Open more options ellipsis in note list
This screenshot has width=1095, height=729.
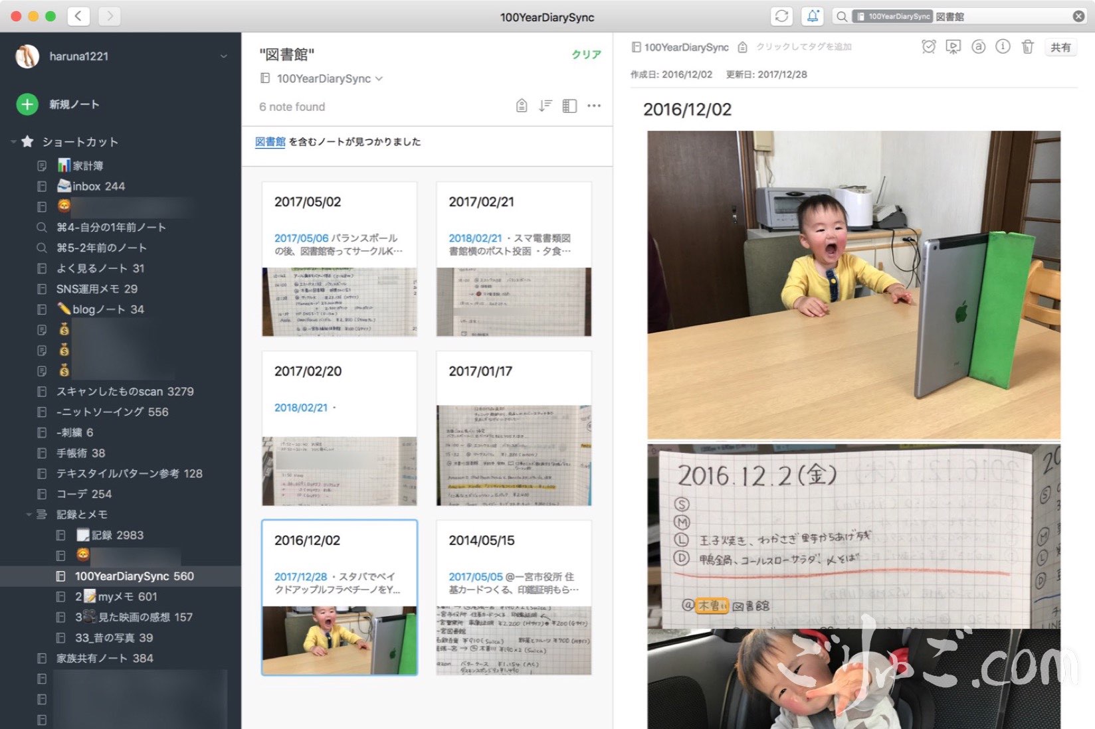point(594,106)
